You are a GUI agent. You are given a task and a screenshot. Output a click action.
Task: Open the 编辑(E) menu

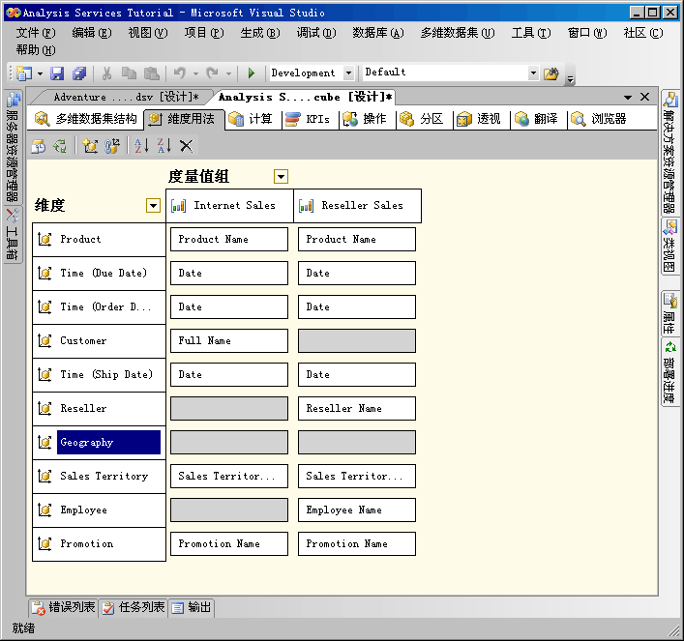(x=92, y=33)
